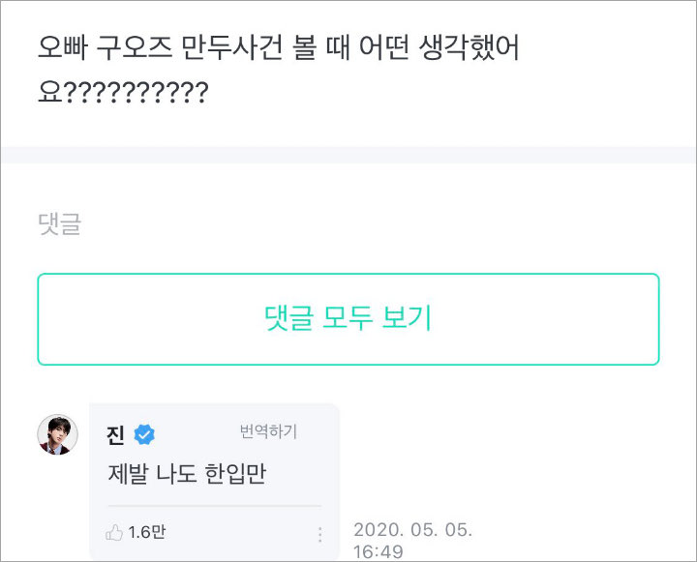This screenshot has height=562, width=697.
Task: Click the comment text 제발 나도 한입만
Action: [x=186, y=474]
